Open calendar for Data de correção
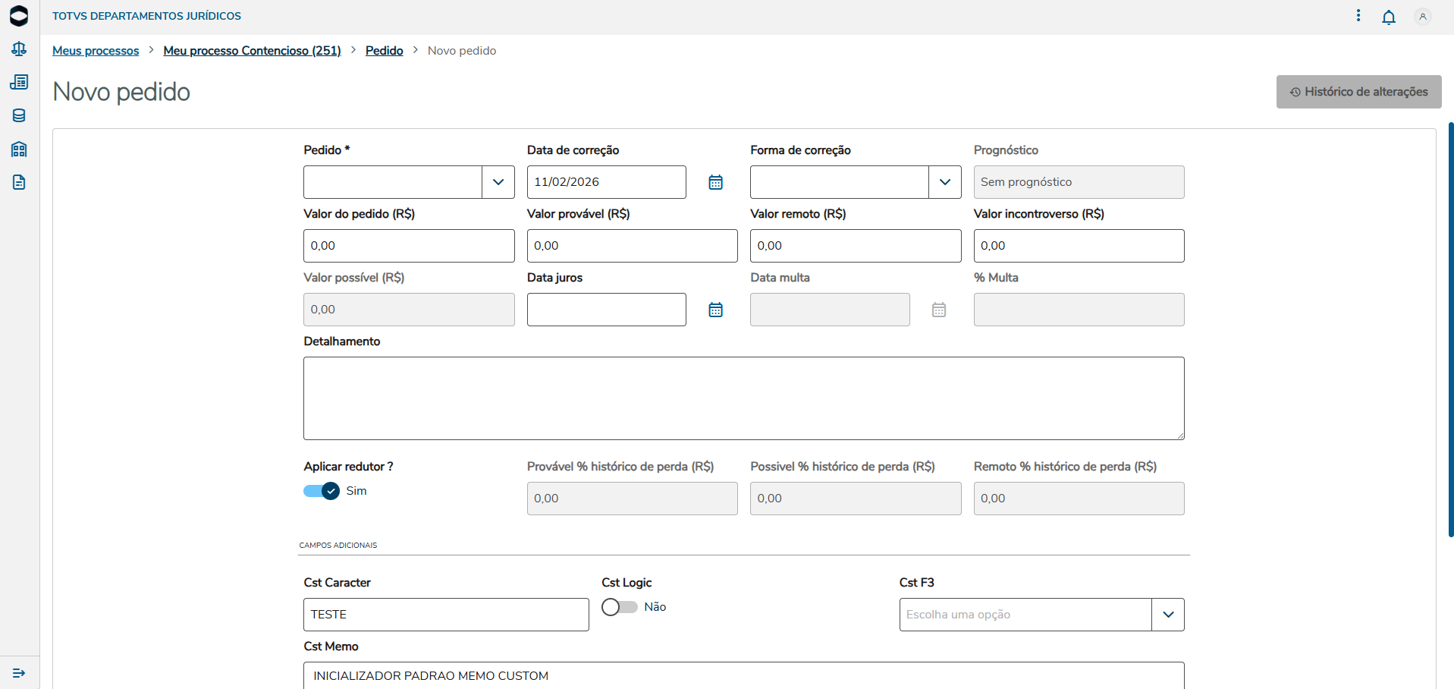The image size is (1454, 689). (715, 182)
